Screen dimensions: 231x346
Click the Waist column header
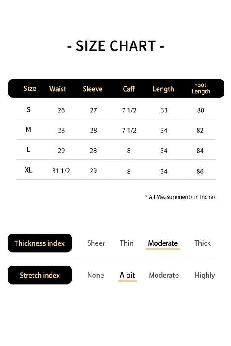pyautogui.click(x=58, y=89)
